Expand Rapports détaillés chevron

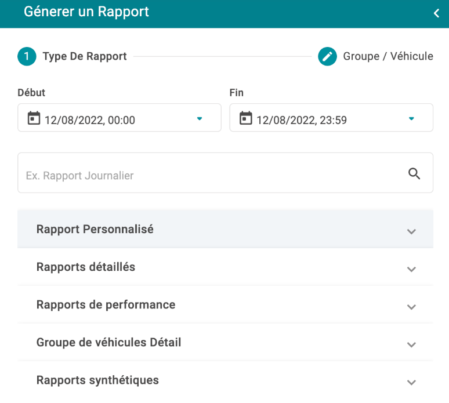tap(411, 269)
